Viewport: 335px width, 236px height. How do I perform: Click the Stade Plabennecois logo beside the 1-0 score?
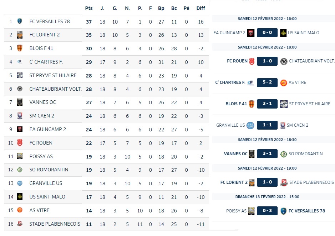point(284,182)
